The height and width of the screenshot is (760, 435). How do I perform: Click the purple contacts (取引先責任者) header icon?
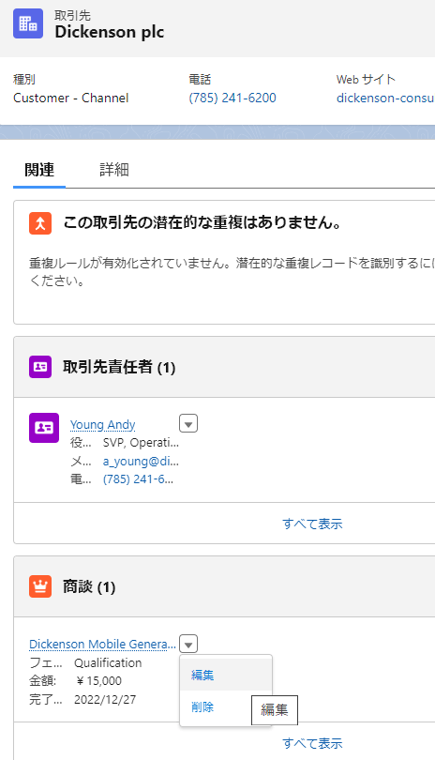pyautogui.click(x=40, y=367)
